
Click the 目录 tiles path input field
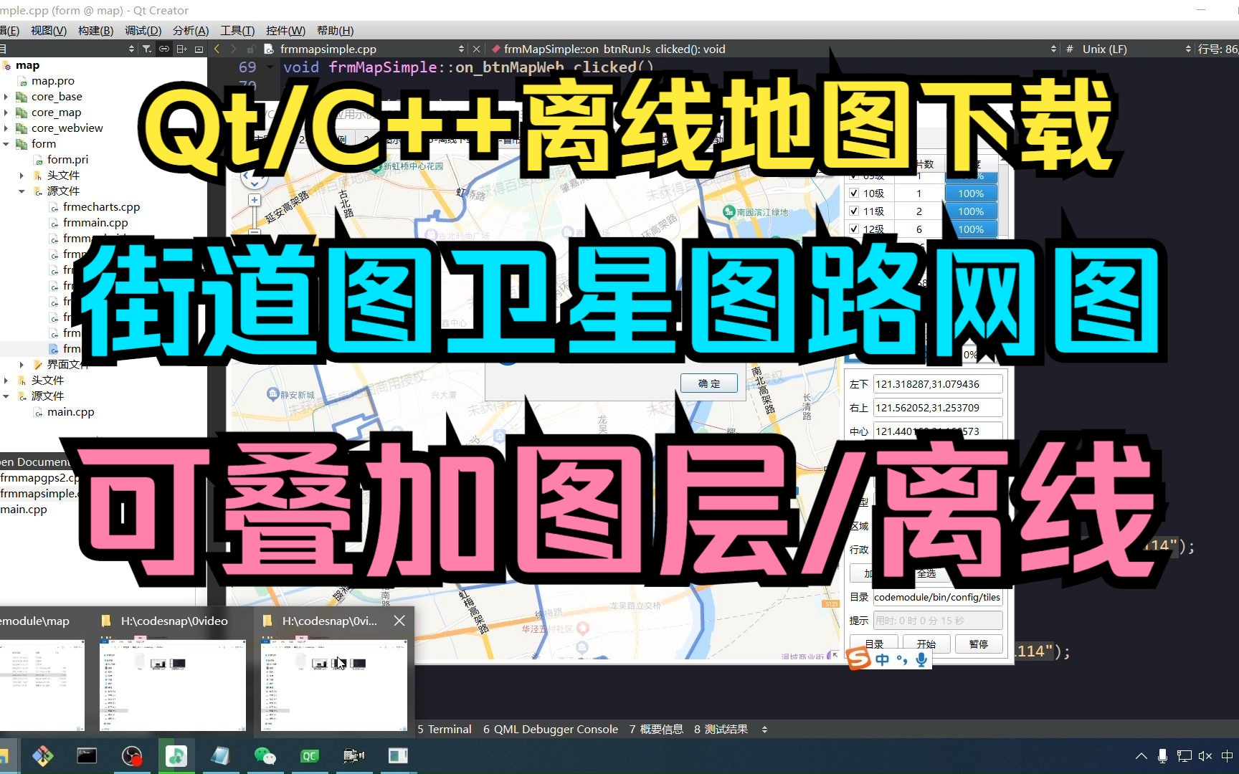pyautogui.click(x=938, y=597)
